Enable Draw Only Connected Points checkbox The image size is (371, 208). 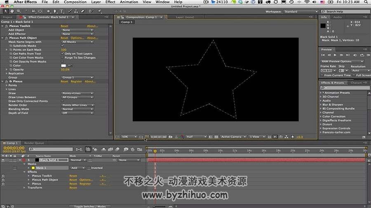(63, 101)
